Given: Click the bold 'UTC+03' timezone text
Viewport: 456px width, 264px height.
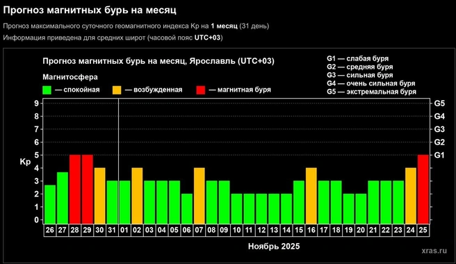Looking at the screenshot, I should (x=207, y=38).
